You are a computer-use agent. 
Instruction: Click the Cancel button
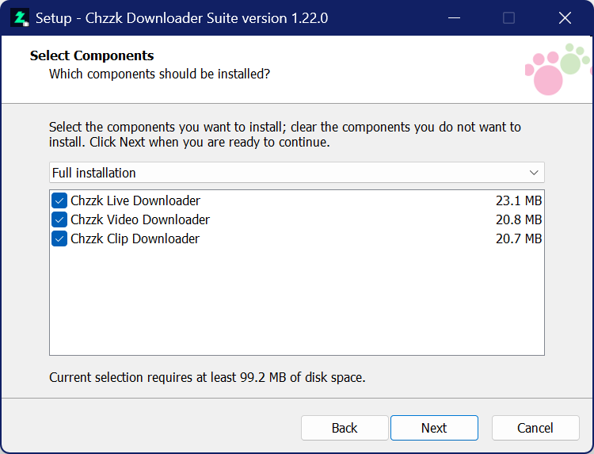click(535, 428)
